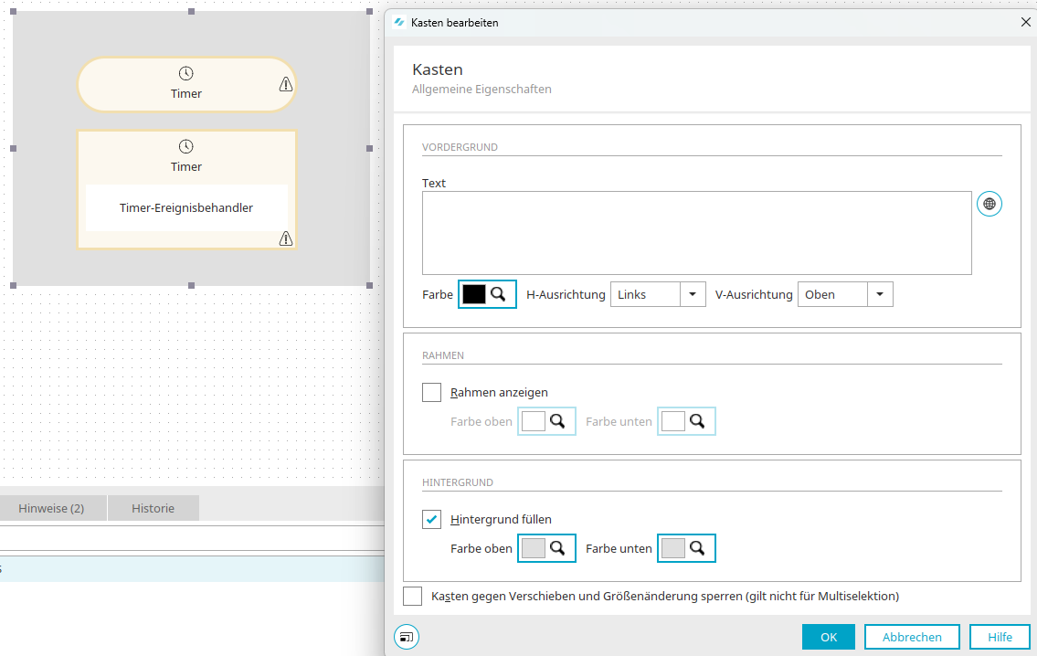Screen dimensions: 1037x656
Task: Click the RAHMEN section label
Action: click(x=442, y=355)
